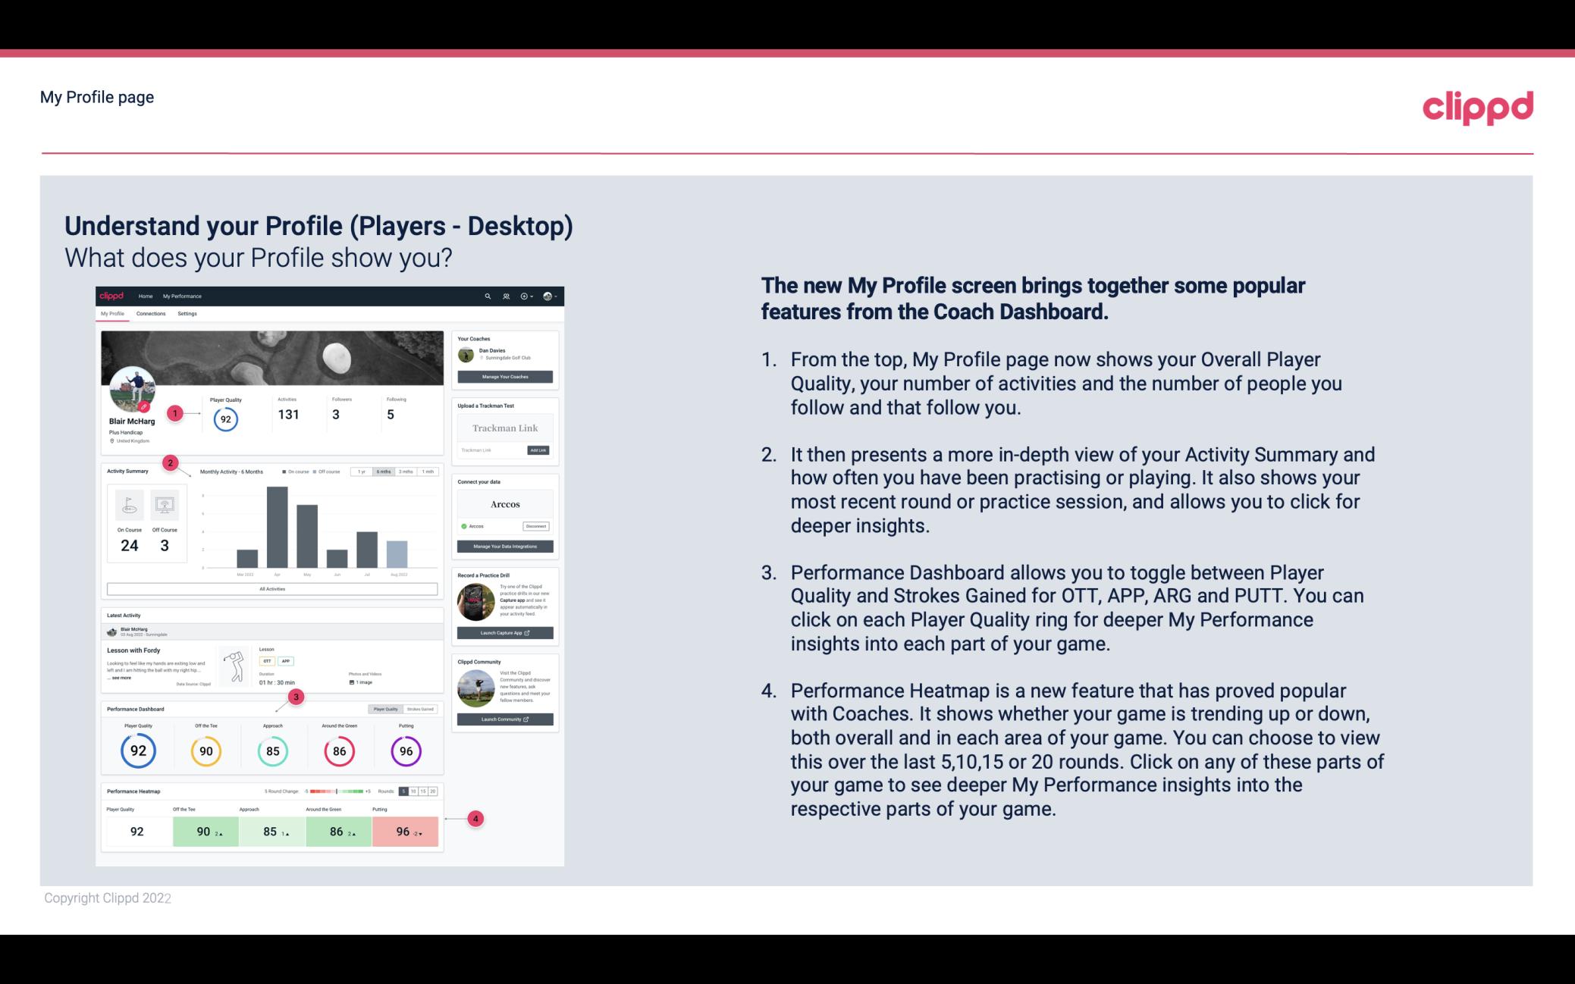Select the Off the Tee performance ring
Screen dimensions: 1575x984
[x=206, y=749]
